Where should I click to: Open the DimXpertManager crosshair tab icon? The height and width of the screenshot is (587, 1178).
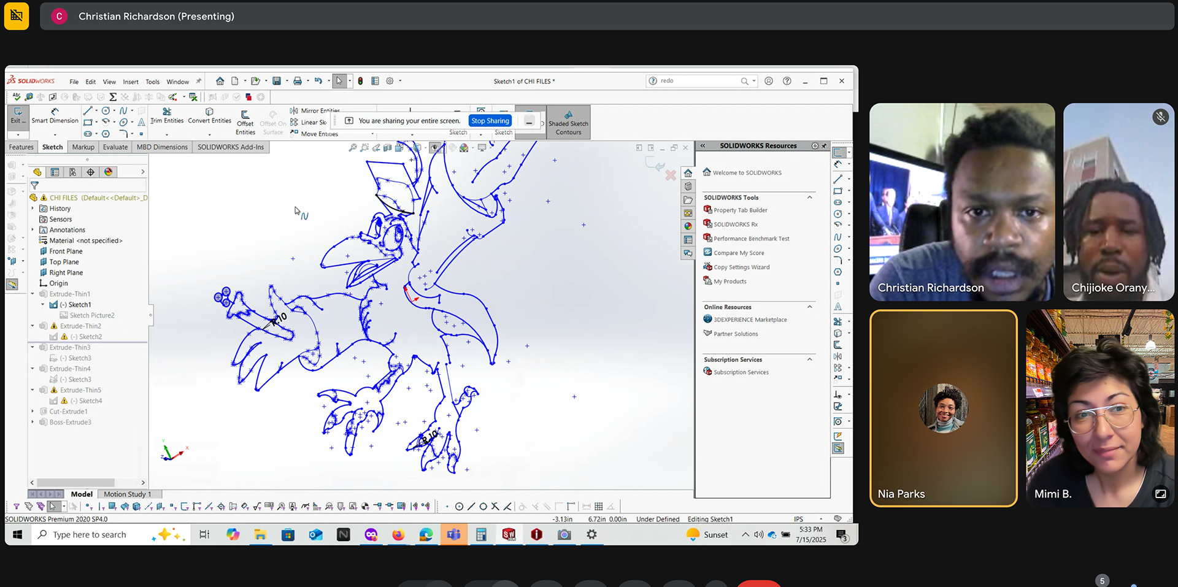pos(91,172)
